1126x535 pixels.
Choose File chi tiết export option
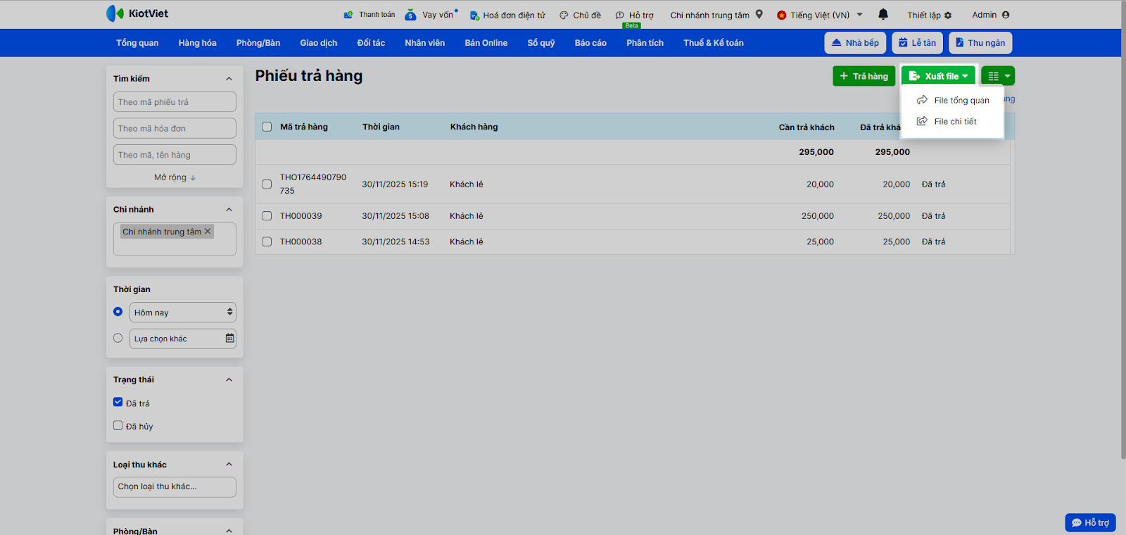coord(952,121)
